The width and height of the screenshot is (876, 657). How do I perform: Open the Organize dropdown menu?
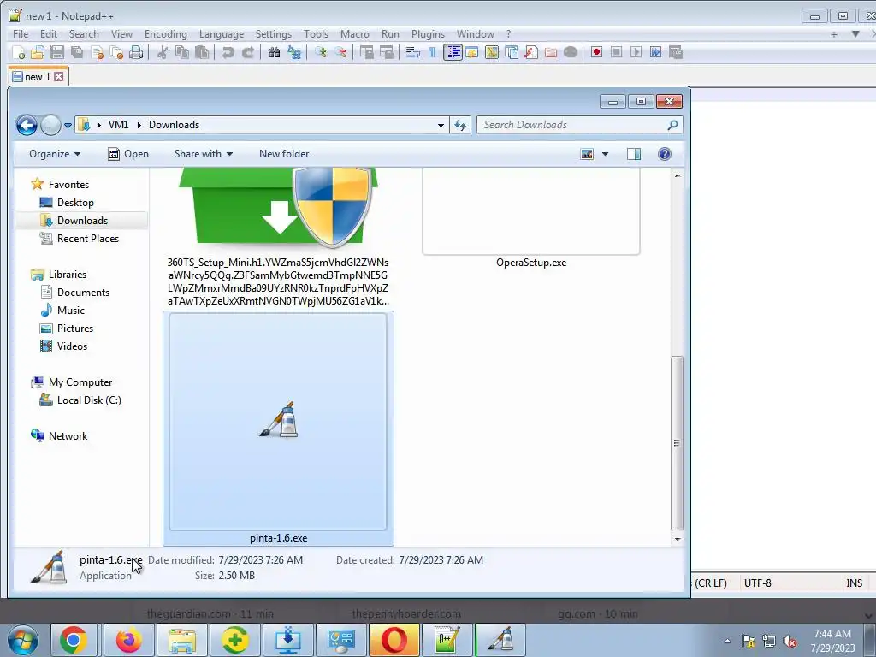(x=55, y=154)
